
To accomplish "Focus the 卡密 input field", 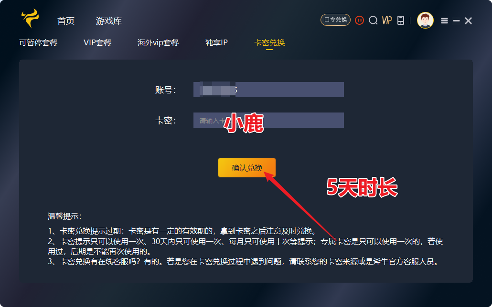I will (x=268, y=120).
